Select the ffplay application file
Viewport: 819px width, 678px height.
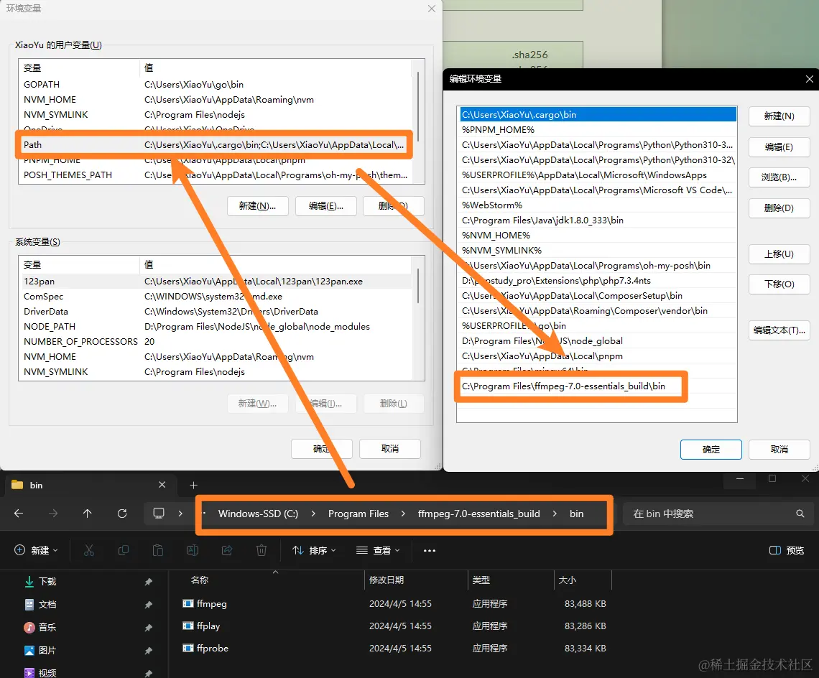click(x=208, y=626)
